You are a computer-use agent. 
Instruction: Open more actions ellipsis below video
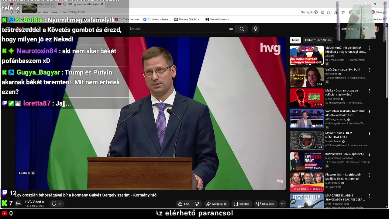[283, 204]
